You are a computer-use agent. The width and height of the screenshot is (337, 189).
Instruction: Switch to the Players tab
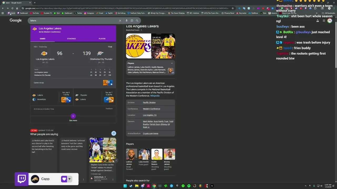tap(102, 39)
